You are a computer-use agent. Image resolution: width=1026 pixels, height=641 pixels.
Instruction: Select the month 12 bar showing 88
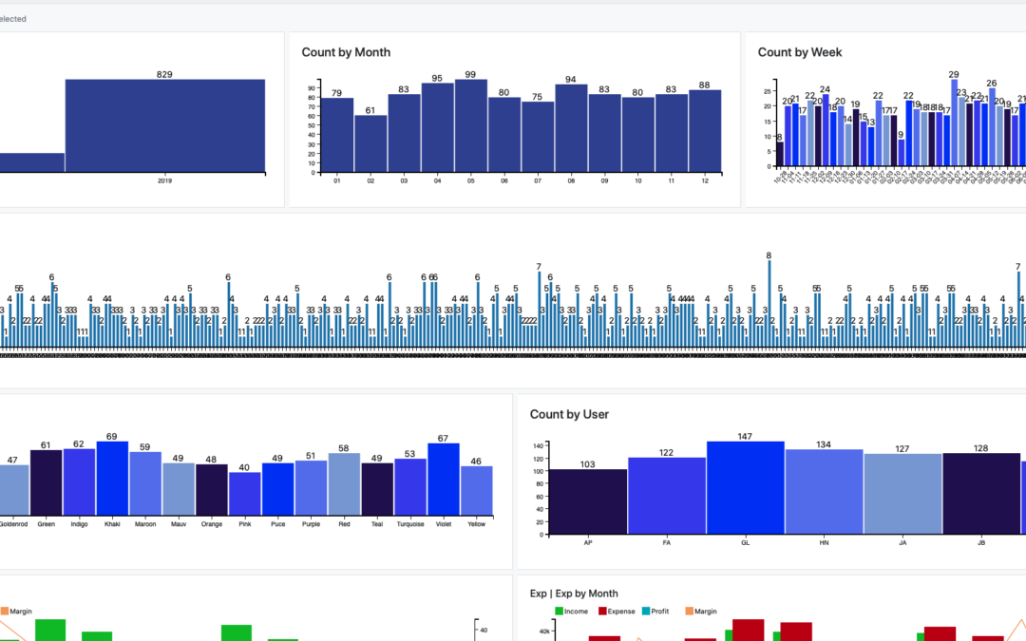coord(705,131)
